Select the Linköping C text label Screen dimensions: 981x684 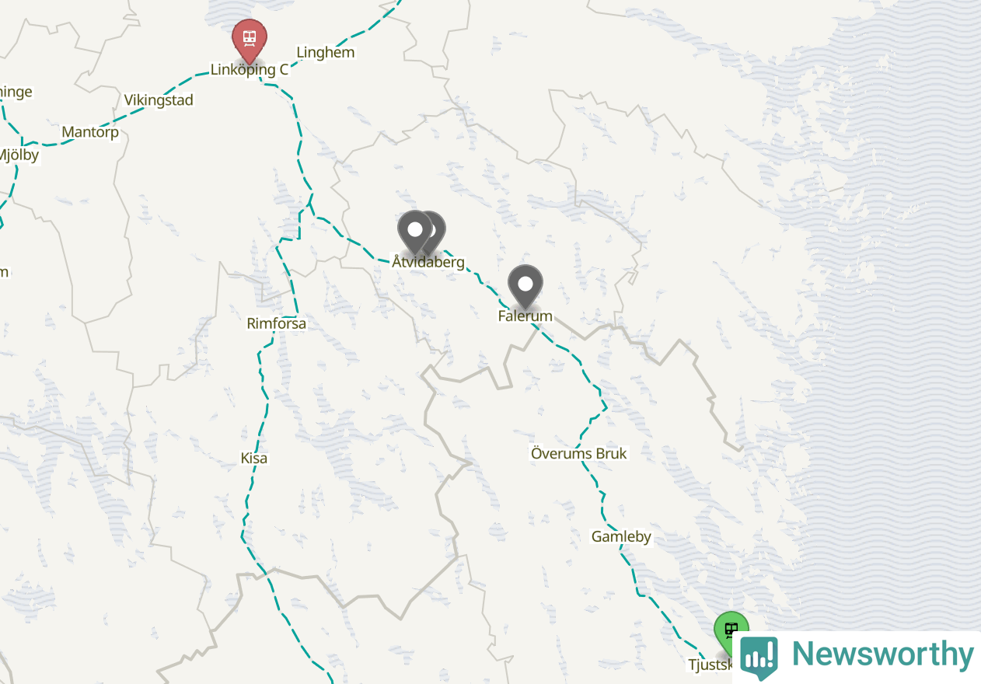click(250, 70)
